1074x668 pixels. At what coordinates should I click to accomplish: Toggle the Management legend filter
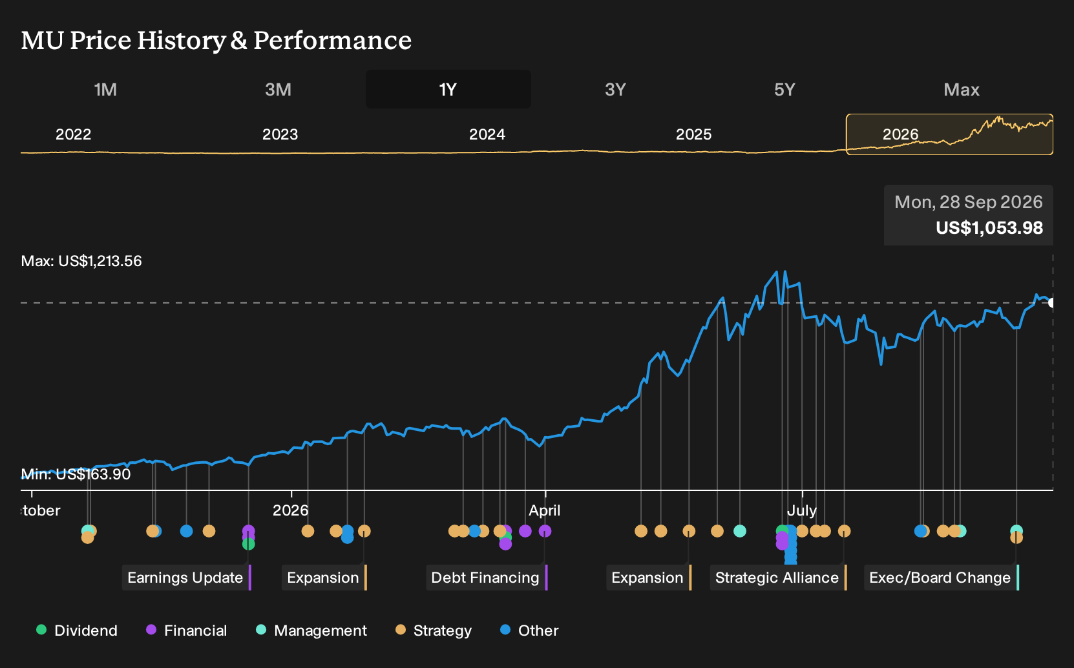[x=311, y=631]
